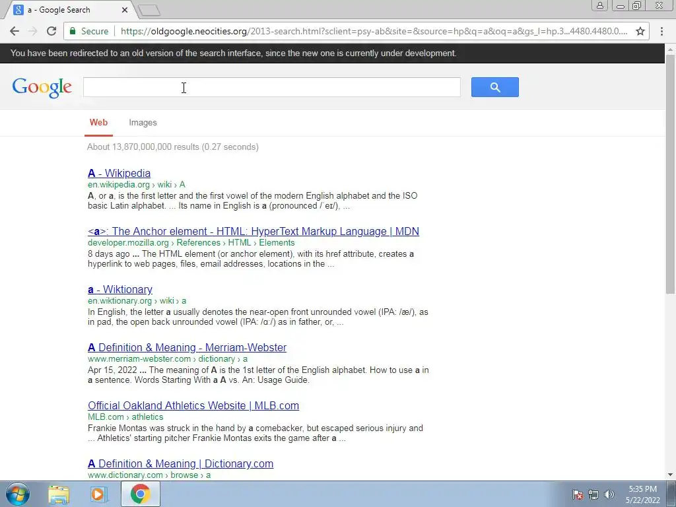Screen dimensions: 676x507
Task: Click the scrollbar down arrow
Action: [670, 475]
